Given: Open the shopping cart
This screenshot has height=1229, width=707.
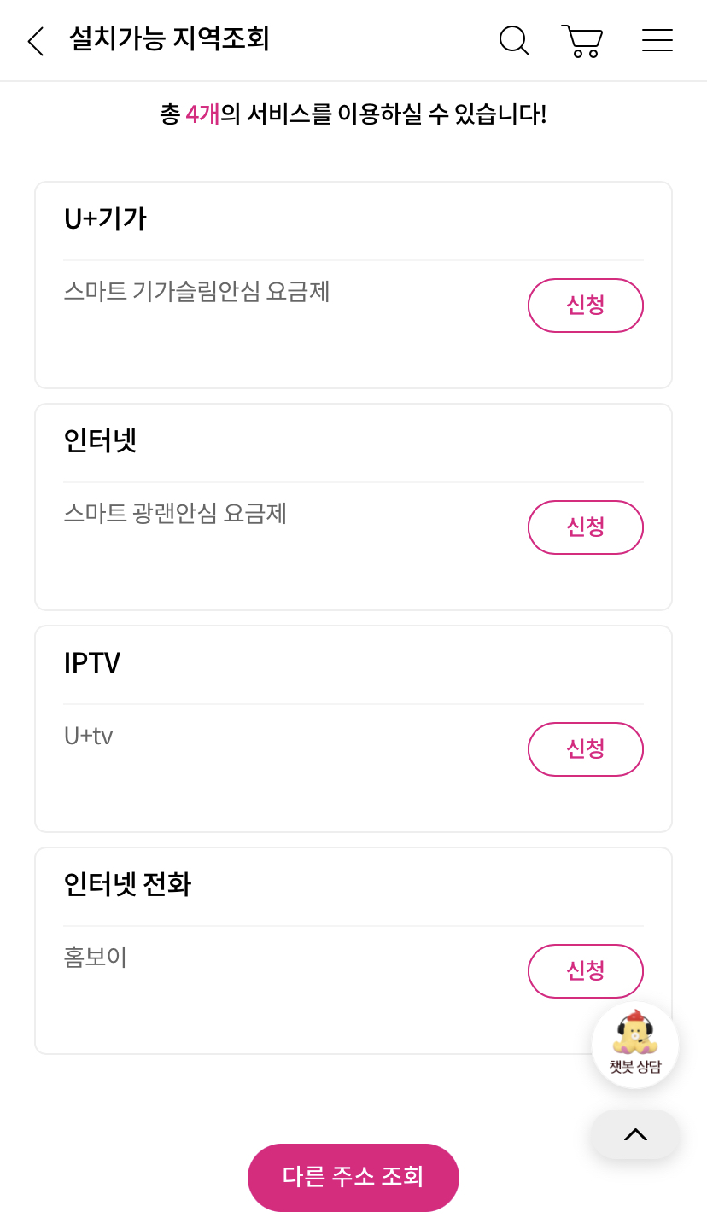Looking at the screenshot, I should pyautogui.click(x=582, y=41).
